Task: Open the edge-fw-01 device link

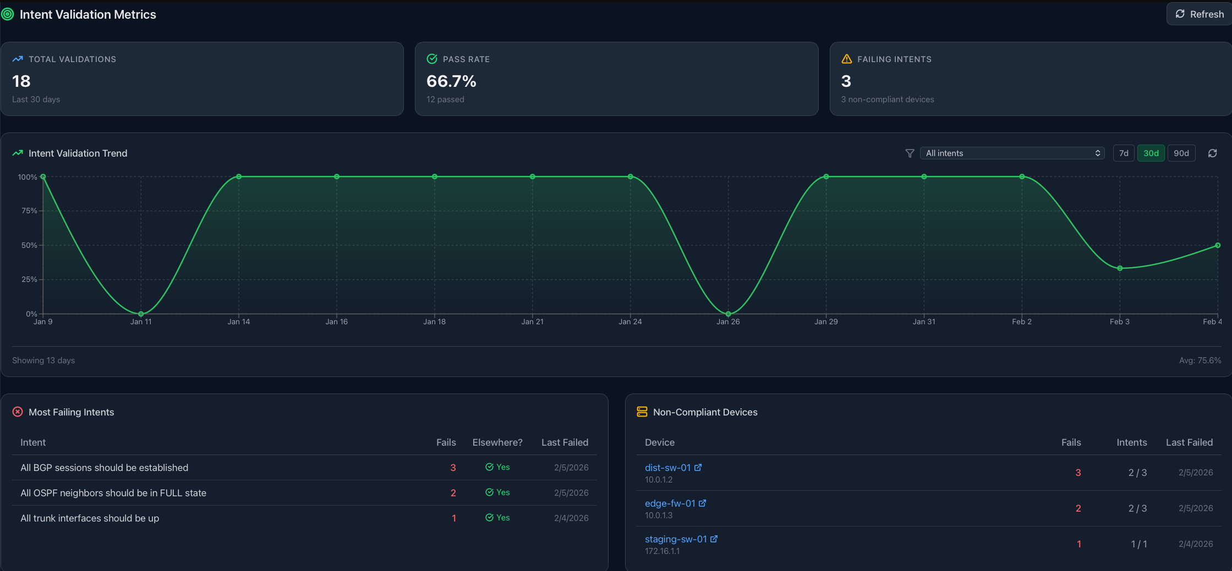Action: click(671, 503)
